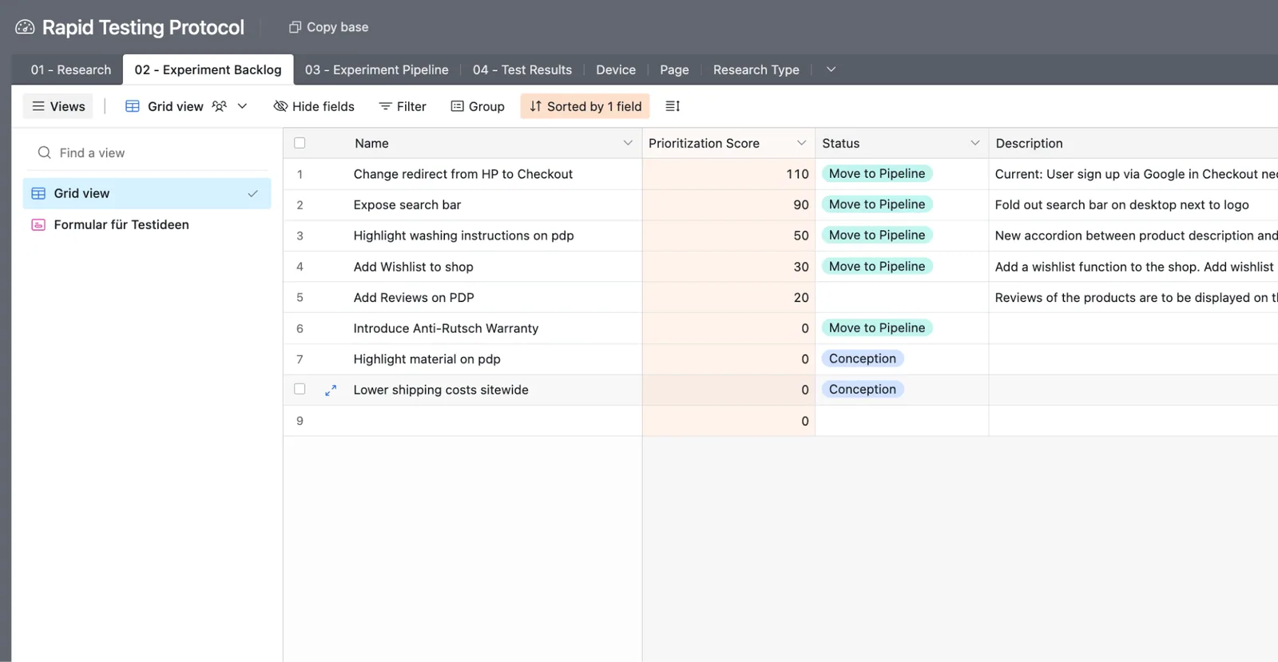Screen dimensions: 1278x662
Task: Click the Rapid Testing Protocol base icon
Action: pos(25,27)
